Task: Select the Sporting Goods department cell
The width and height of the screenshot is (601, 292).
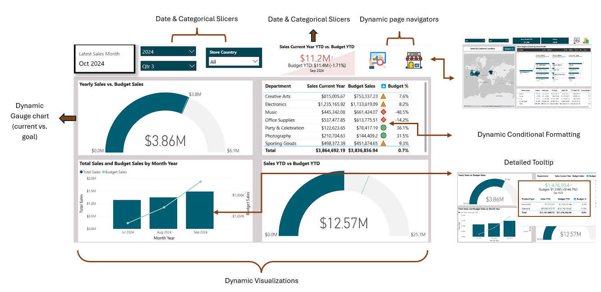Action: [281, 143]
